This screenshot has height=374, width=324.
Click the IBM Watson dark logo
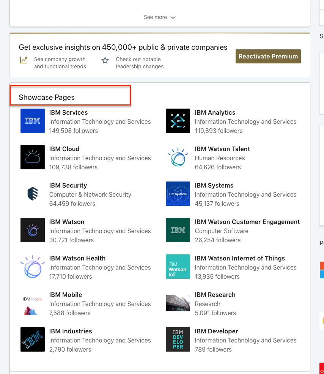click(32, 230)
